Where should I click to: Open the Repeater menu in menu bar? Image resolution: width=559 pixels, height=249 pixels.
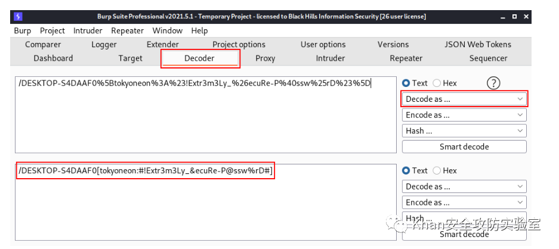coord(127,30)
